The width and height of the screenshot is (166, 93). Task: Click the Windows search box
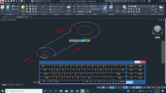tap(24, 91)
